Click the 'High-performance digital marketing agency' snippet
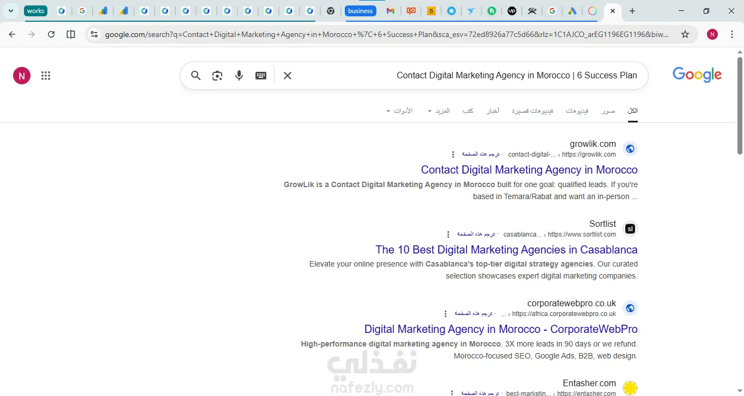The height and width of the screenshot is (396, 744). pos(469,350)
